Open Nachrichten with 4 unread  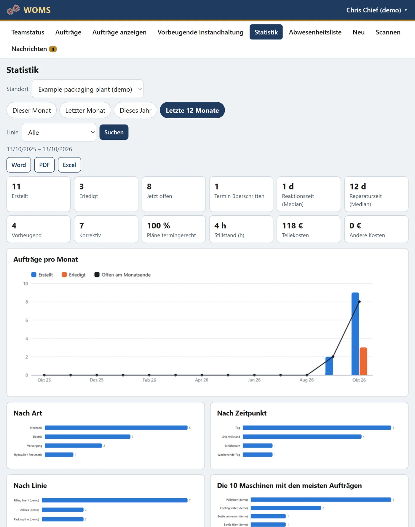click(x=34, y=49)
